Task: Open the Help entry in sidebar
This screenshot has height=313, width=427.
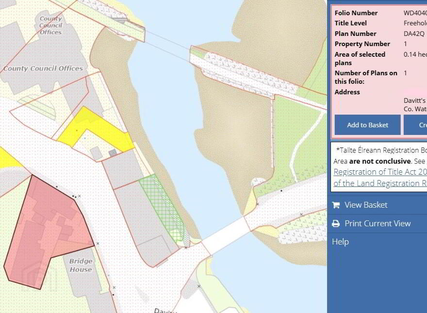Action: coord(340,242)
